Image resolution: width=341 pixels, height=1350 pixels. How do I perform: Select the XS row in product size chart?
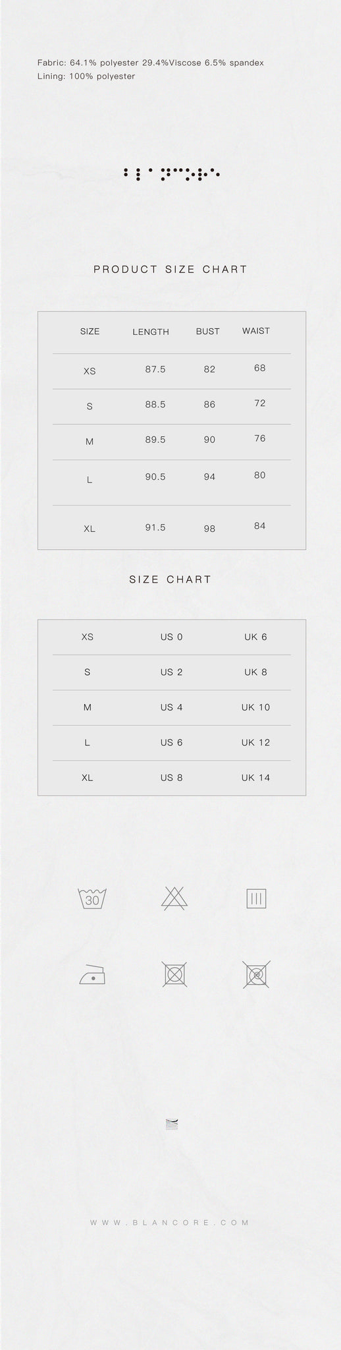click(171, 370)
